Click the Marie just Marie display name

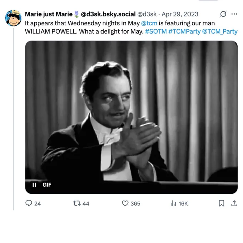point(49,14)
